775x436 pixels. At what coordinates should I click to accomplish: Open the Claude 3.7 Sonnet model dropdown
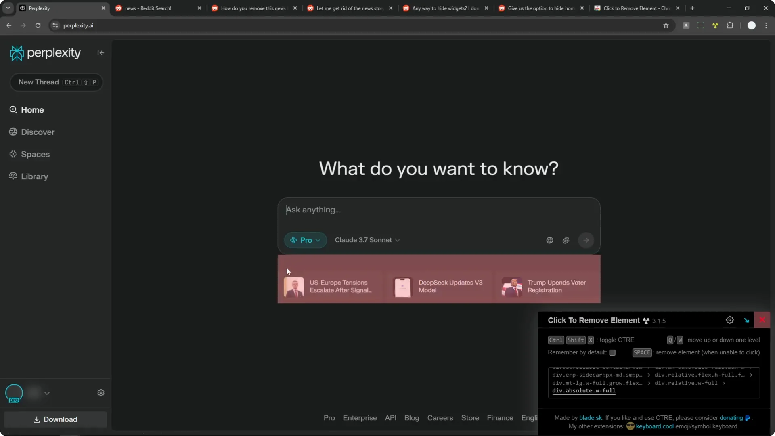coord(367,240)
